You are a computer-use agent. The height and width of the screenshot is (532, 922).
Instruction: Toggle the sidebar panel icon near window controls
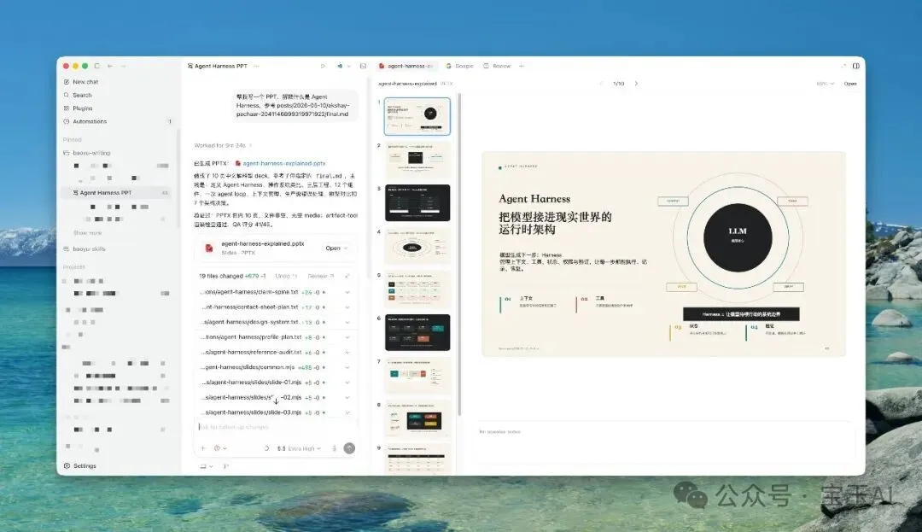(97, 66)
